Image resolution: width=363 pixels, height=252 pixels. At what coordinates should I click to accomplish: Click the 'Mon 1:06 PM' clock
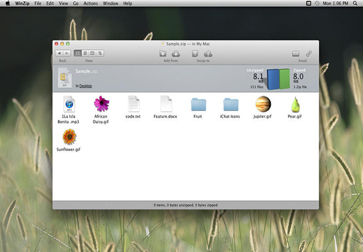pos(335,3)
